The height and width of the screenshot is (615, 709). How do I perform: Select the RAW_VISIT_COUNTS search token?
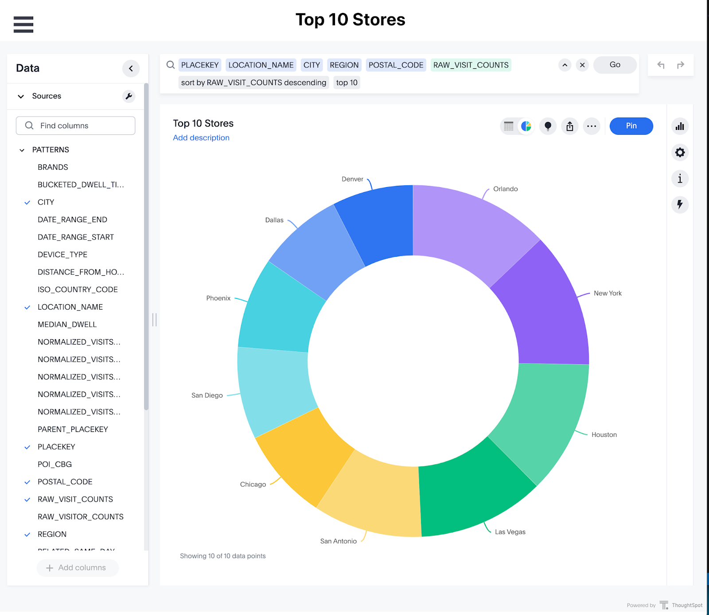471,65
